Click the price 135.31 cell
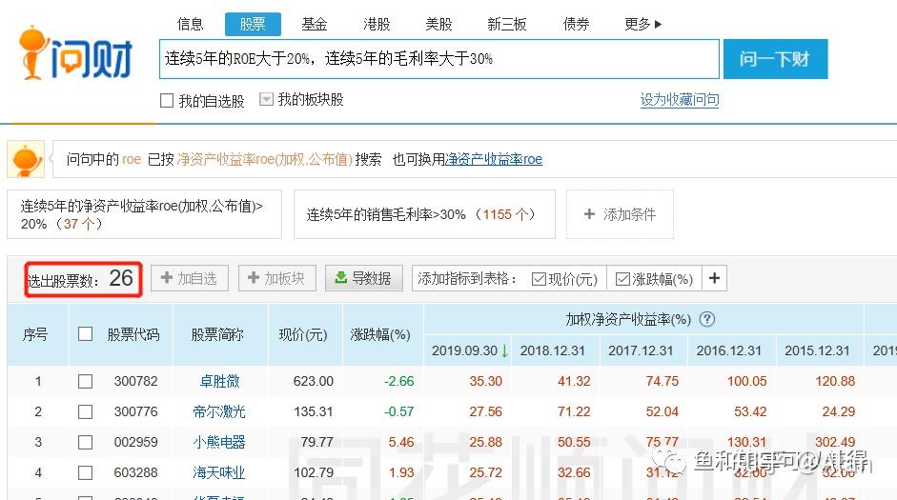The image size is (897, 500). click(x=313, y=411)
